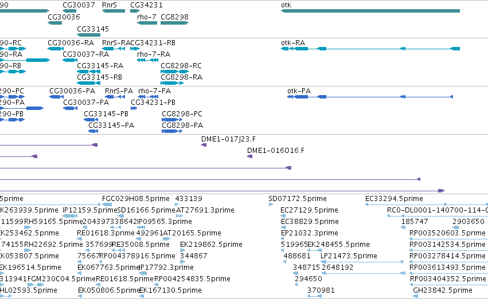
Task: Click protein CG34231-PB label
Action: click(x=153, y=103)
